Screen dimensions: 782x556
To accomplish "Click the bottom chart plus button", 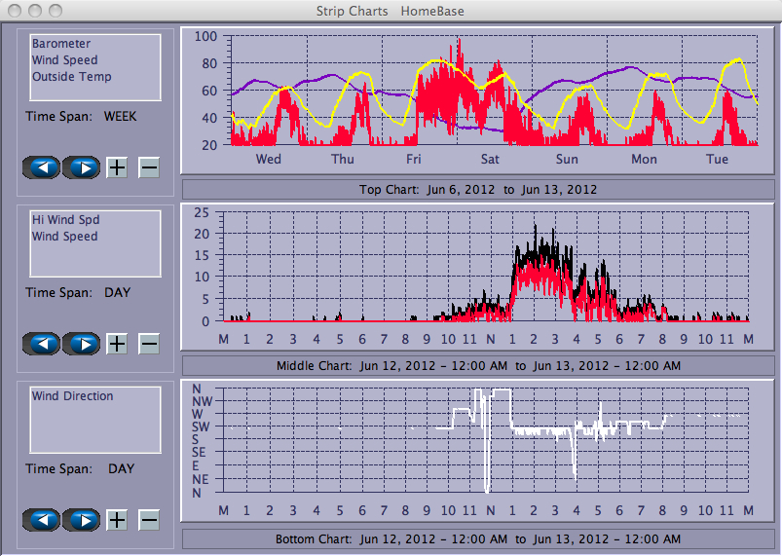I will tap(117, 520).
